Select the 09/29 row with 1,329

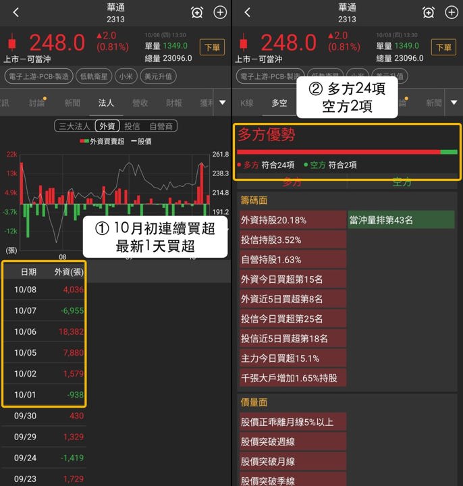click(x=44, y=437)
